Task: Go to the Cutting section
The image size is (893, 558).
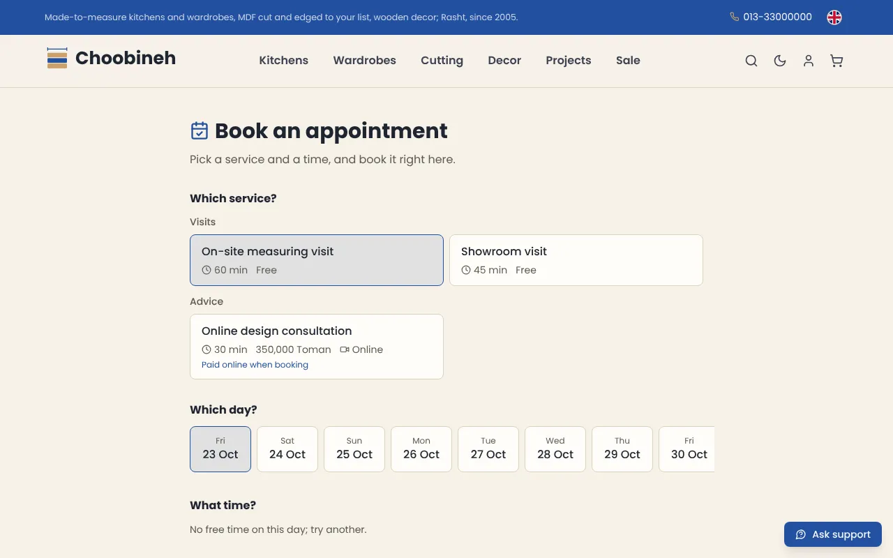Action: pyautogui.click(x=442, y=61)
